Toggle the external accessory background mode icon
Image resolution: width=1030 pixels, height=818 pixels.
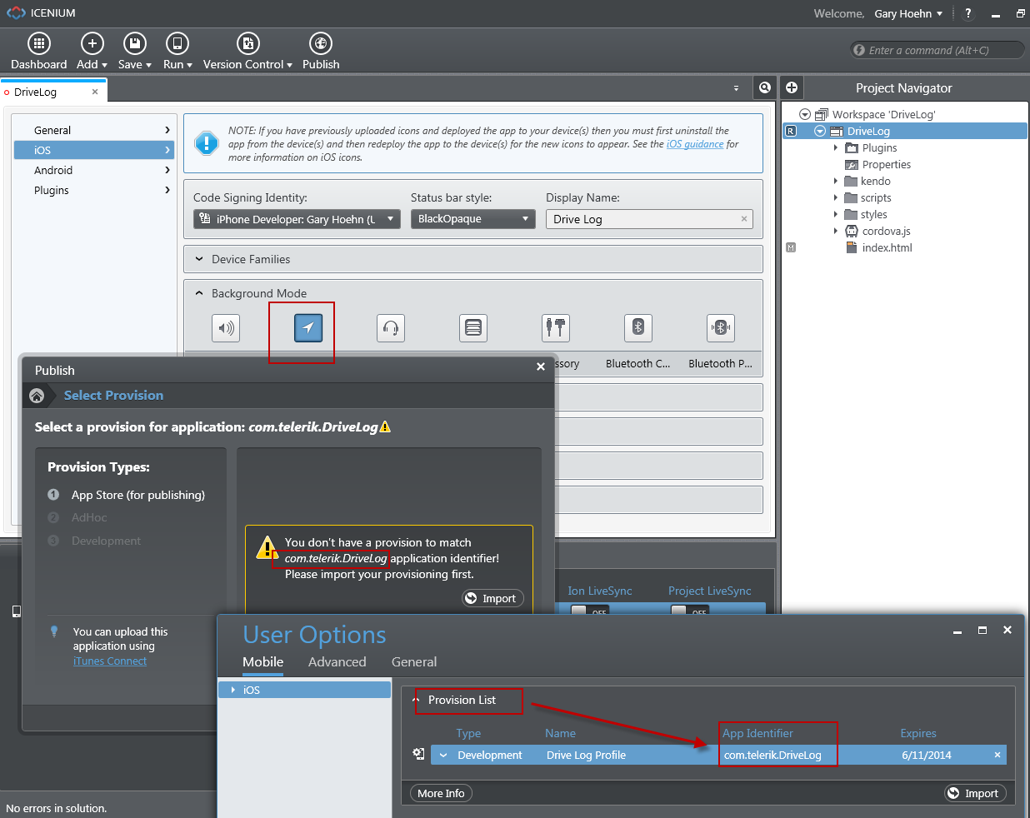pos(556,328)
